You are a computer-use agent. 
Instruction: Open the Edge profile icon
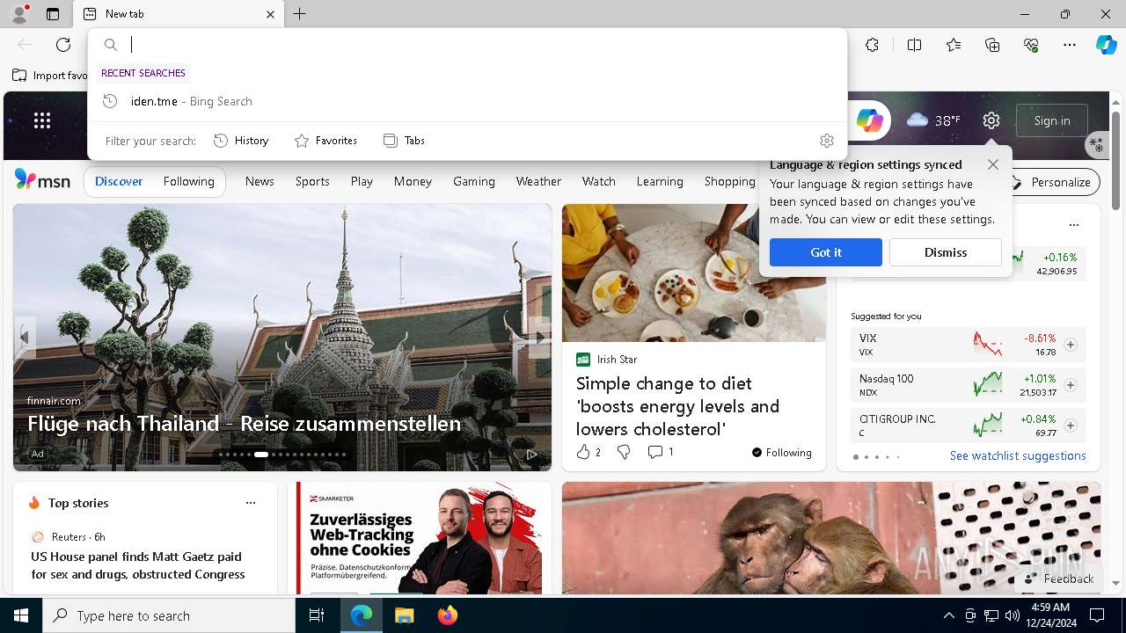coord(18,14)
